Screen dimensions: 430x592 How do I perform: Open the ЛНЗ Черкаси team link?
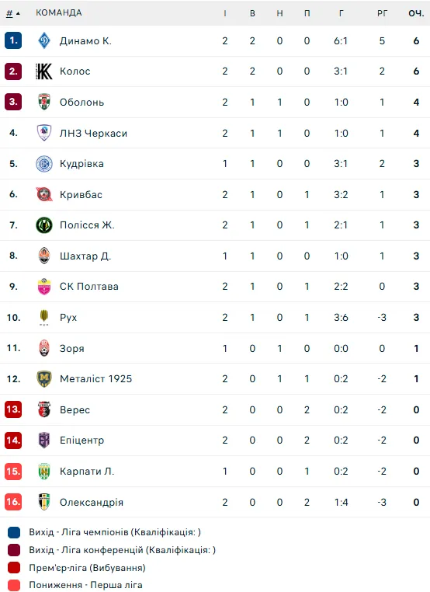[x=93, y=134]
